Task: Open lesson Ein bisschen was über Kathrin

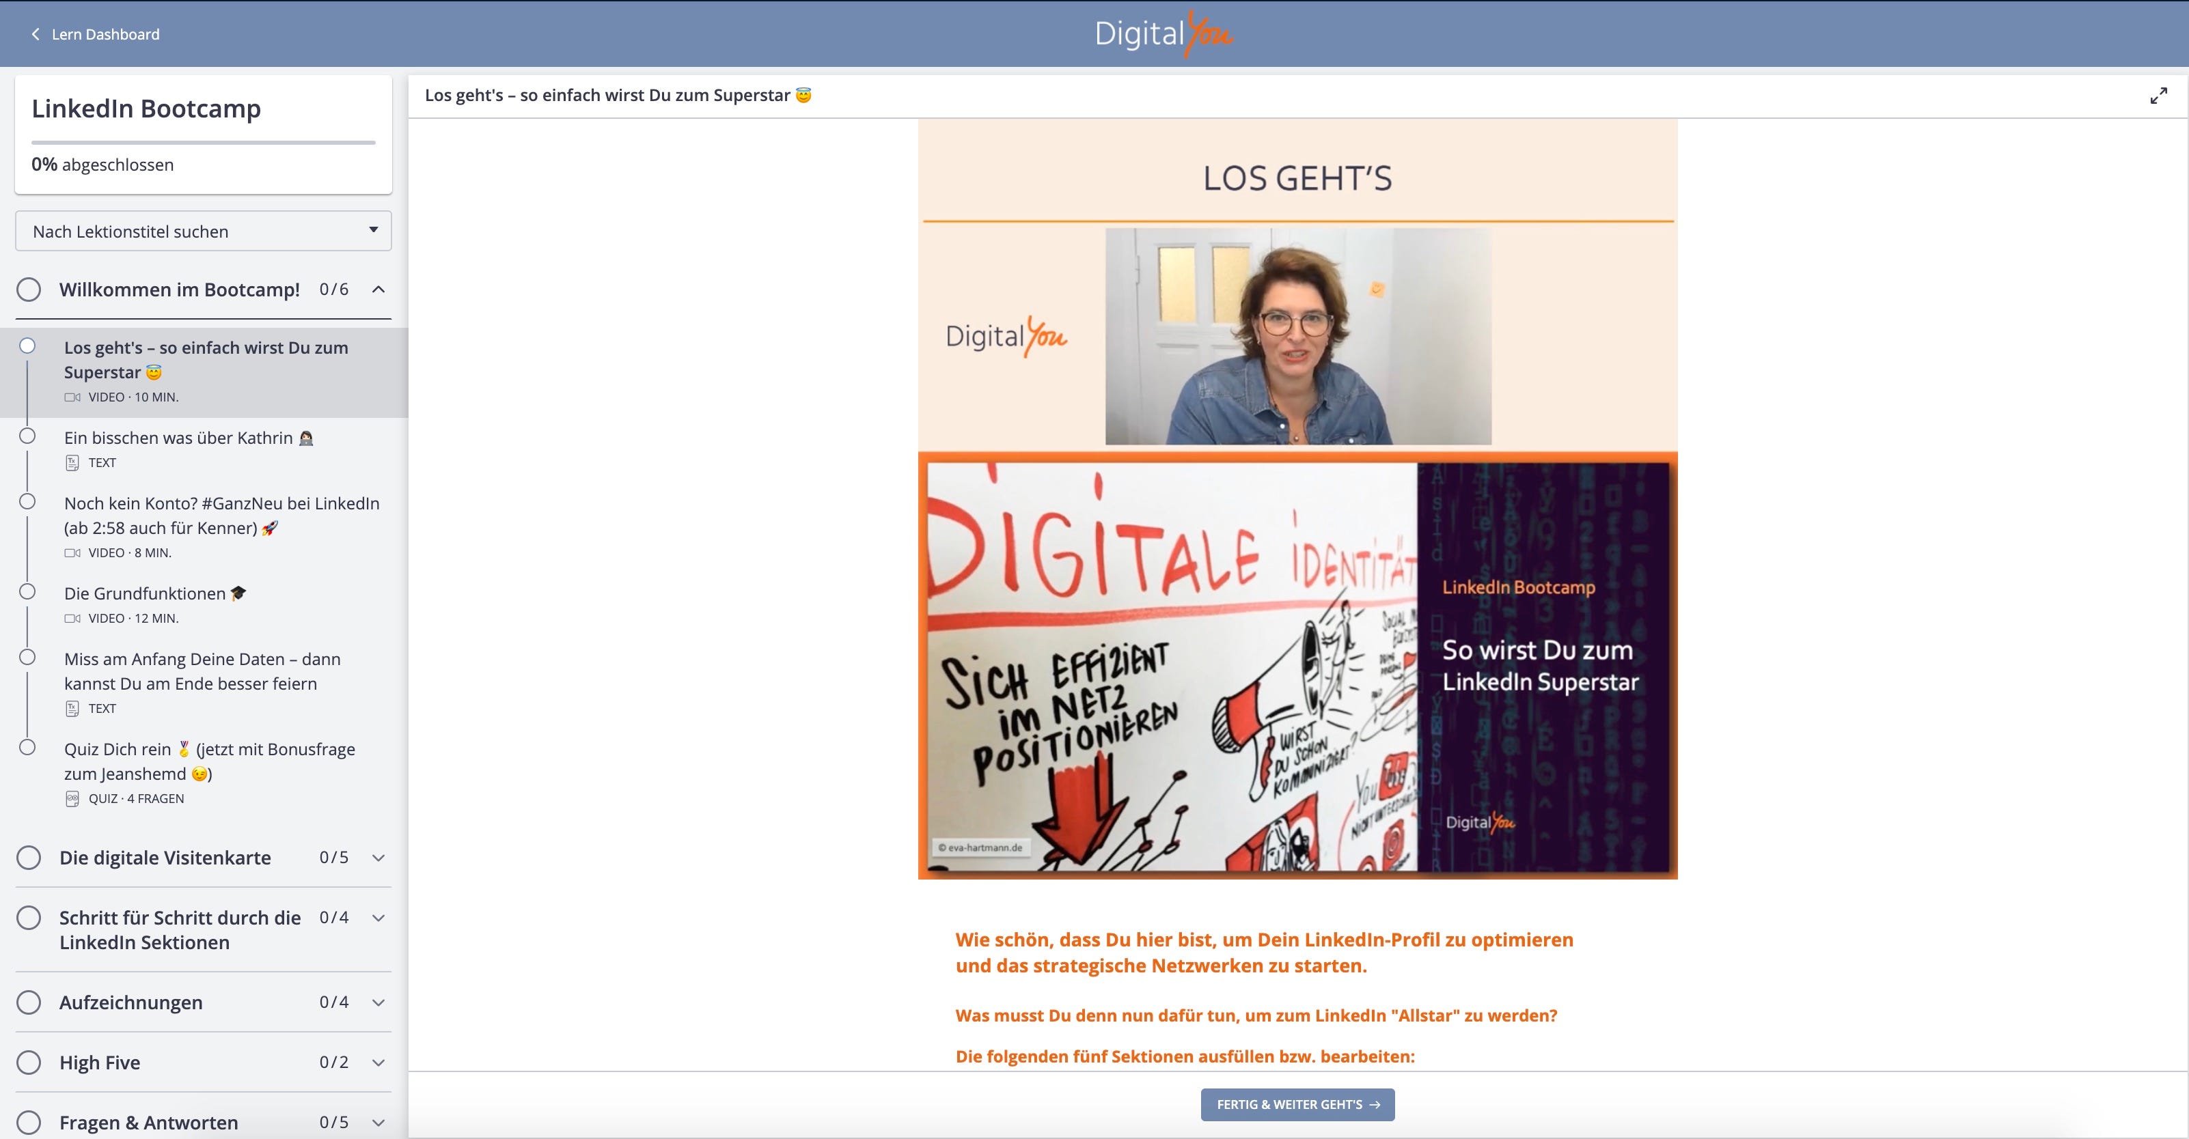Action: click(x=178, y=438)
